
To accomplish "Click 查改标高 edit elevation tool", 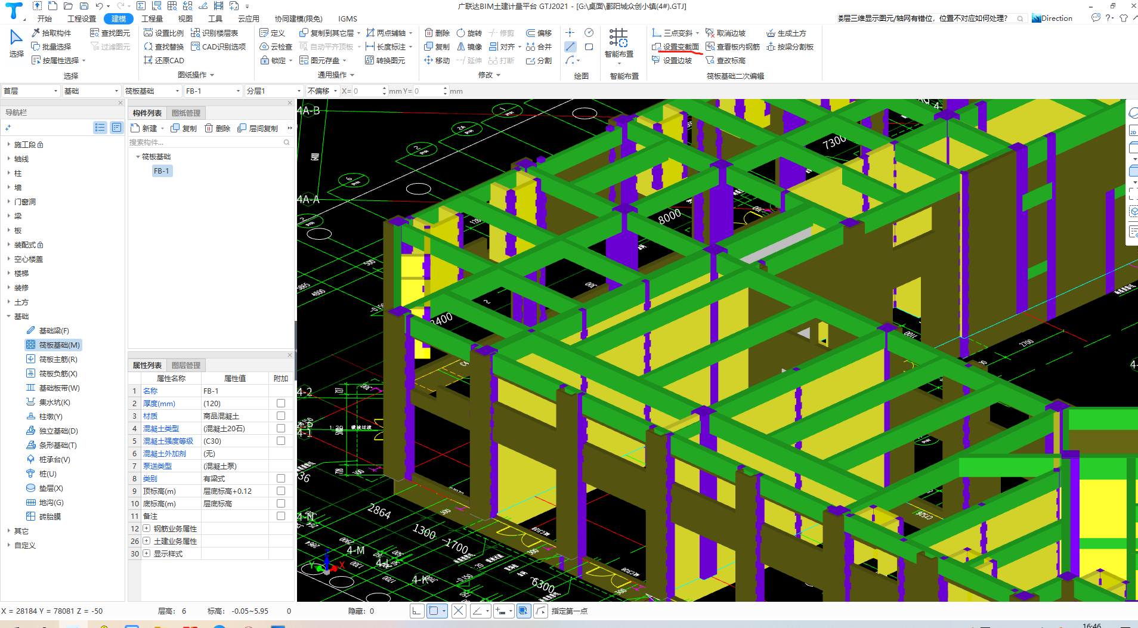I will [726, 60].
